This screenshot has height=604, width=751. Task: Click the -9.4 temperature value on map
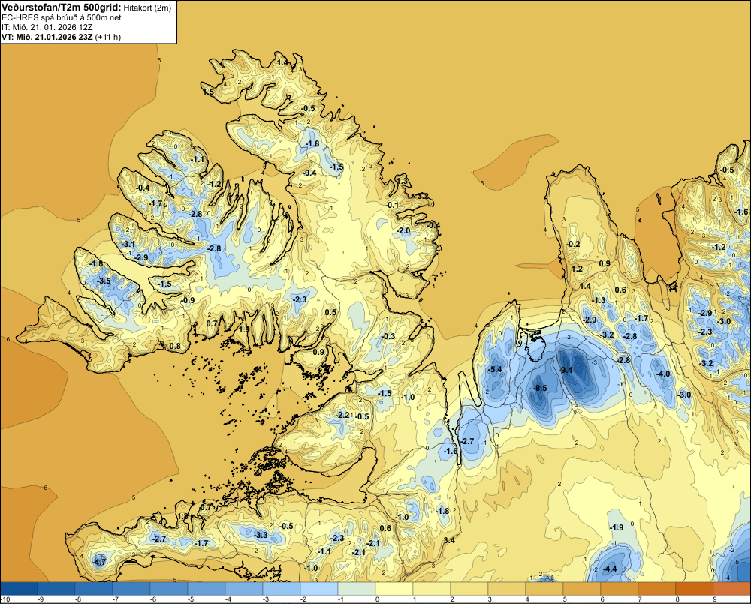(x=566, y=369)
